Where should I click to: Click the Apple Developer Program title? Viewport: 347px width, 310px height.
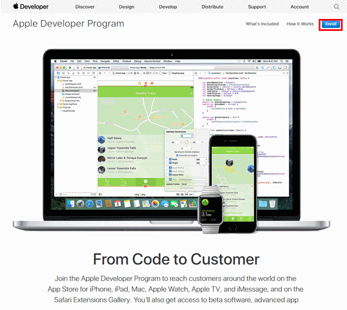pyautogui.click(x=68, y=24)
